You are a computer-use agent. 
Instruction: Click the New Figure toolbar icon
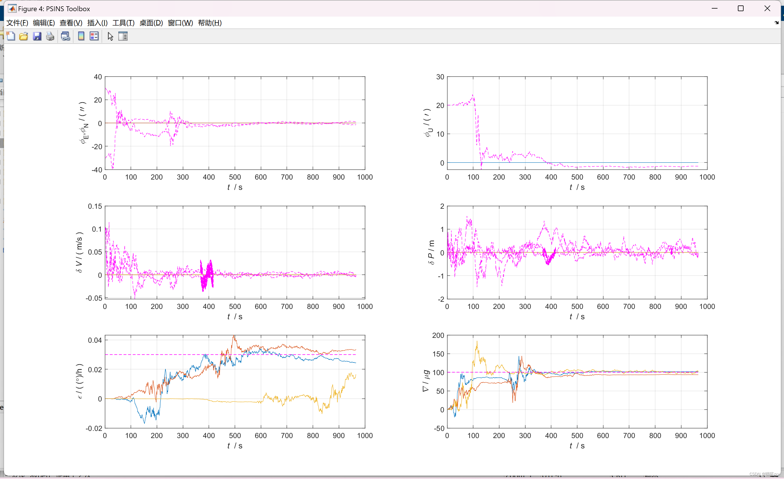pos(11,36)
